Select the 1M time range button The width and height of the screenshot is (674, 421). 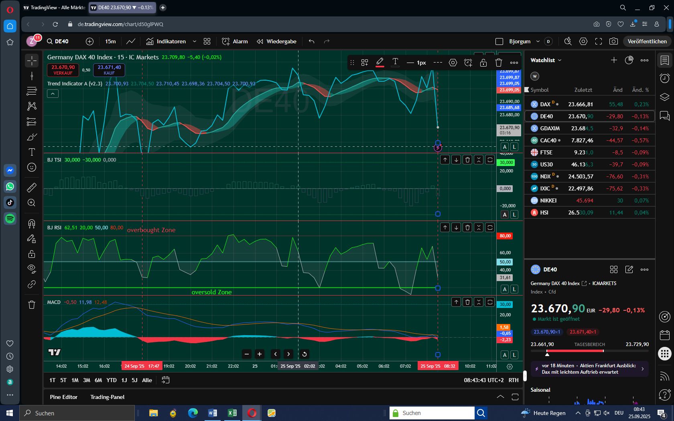(x=75, y=380)
